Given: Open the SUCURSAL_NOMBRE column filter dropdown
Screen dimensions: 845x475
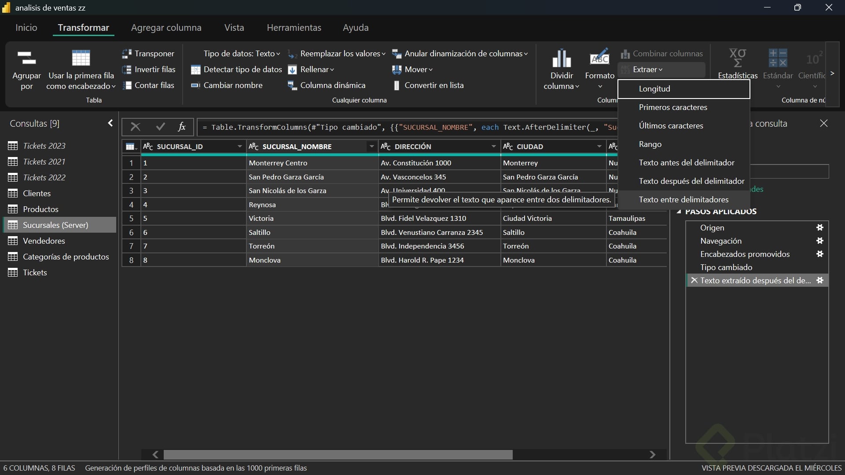Looking at the screenshot, I should pos(371,146).
